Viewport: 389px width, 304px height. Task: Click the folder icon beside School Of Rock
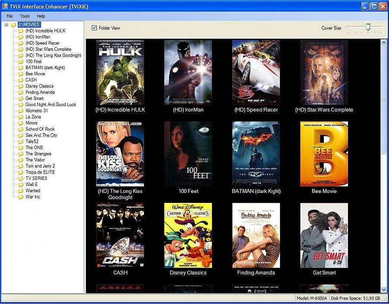click(21, 129)
